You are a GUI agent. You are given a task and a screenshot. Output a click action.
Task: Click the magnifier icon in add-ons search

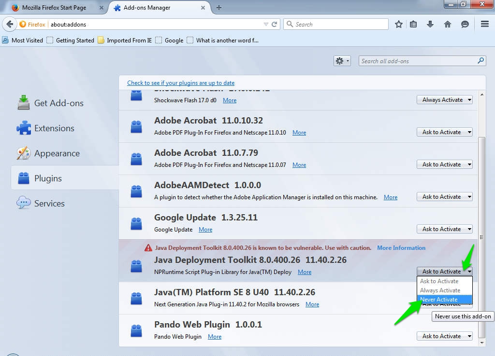tap(481, 60)
